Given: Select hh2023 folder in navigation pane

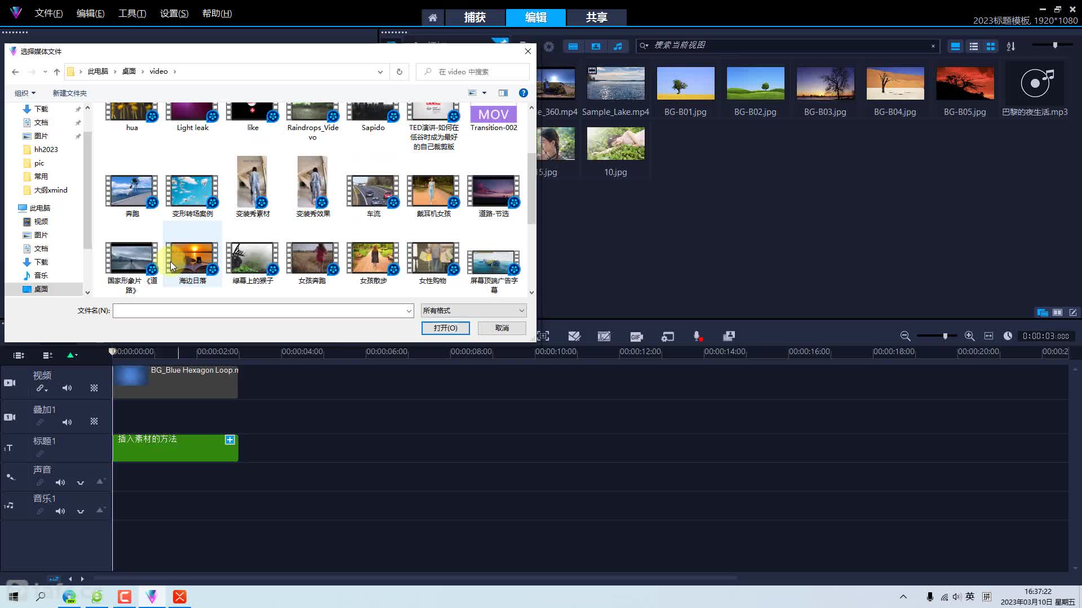Looking at the screenshot, I should (46, 149).
